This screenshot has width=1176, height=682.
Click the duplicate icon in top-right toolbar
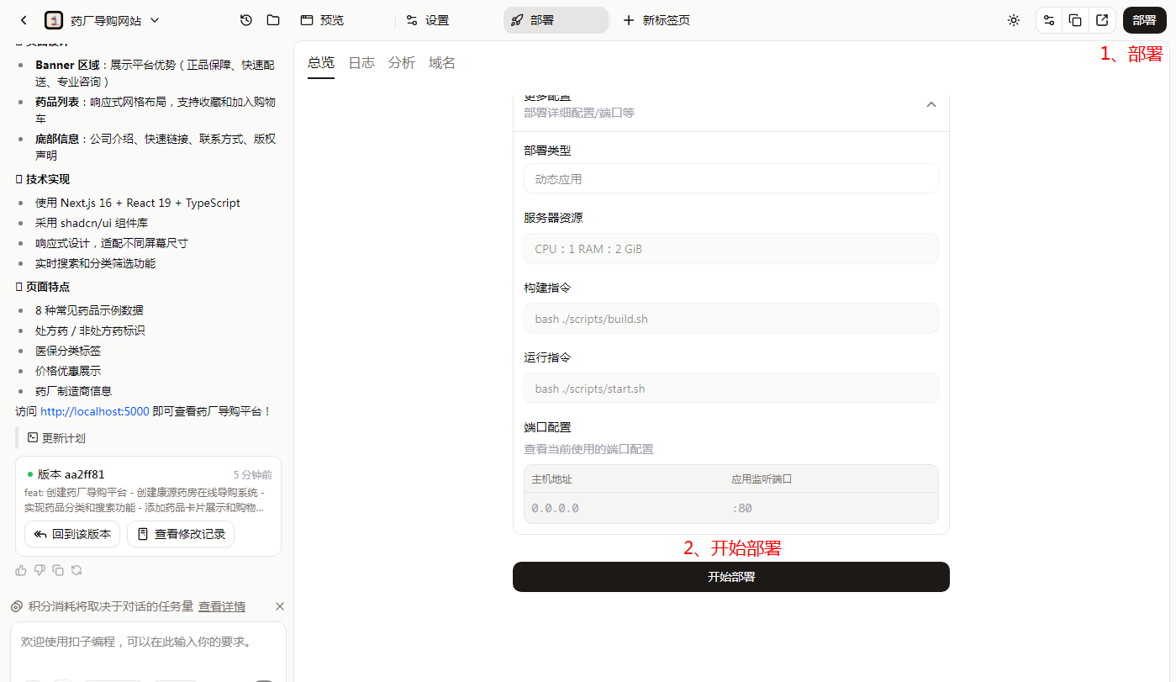point(1075,20)
